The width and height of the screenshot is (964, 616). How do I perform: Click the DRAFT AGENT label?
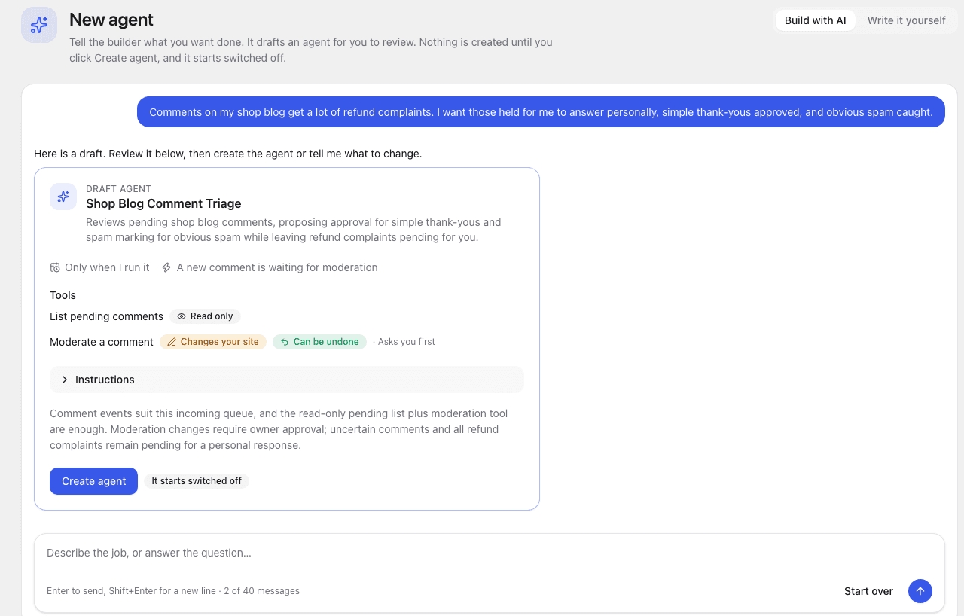pyautogui.click(x=118, y=188)
